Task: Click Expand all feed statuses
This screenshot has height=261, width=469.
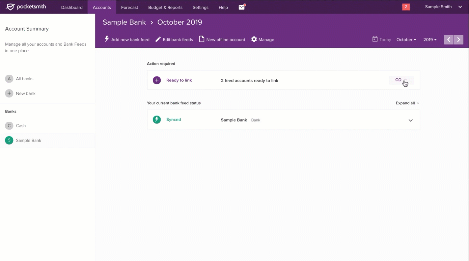Action: coord(407,103)
